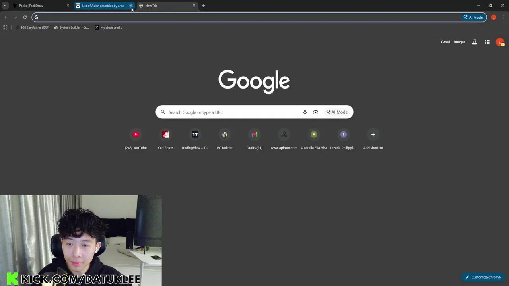509x286 pixels.
Task: Open the System Builder bookmark
Action: 72,27
